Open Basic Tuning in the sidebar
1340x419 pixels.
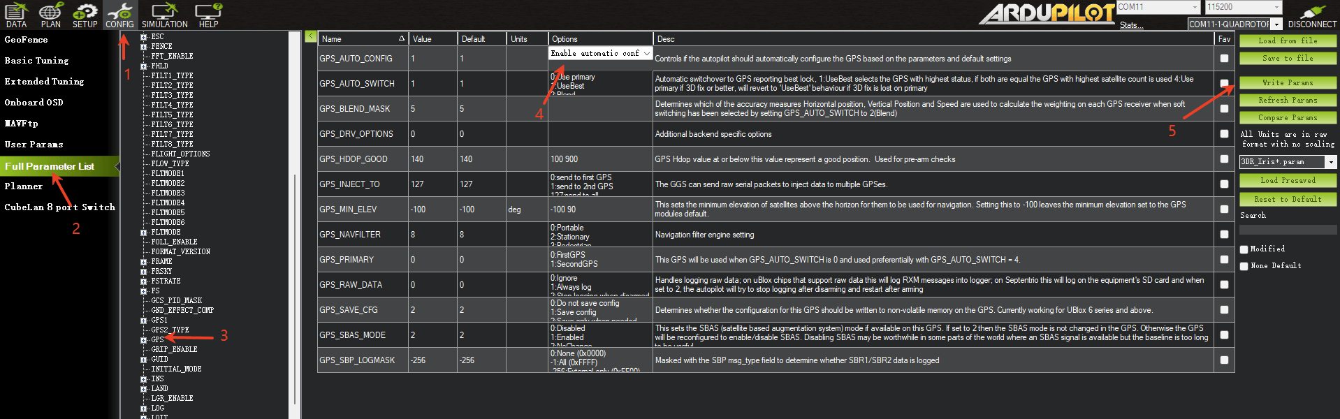pyautogui.click(x=37, y=61)
